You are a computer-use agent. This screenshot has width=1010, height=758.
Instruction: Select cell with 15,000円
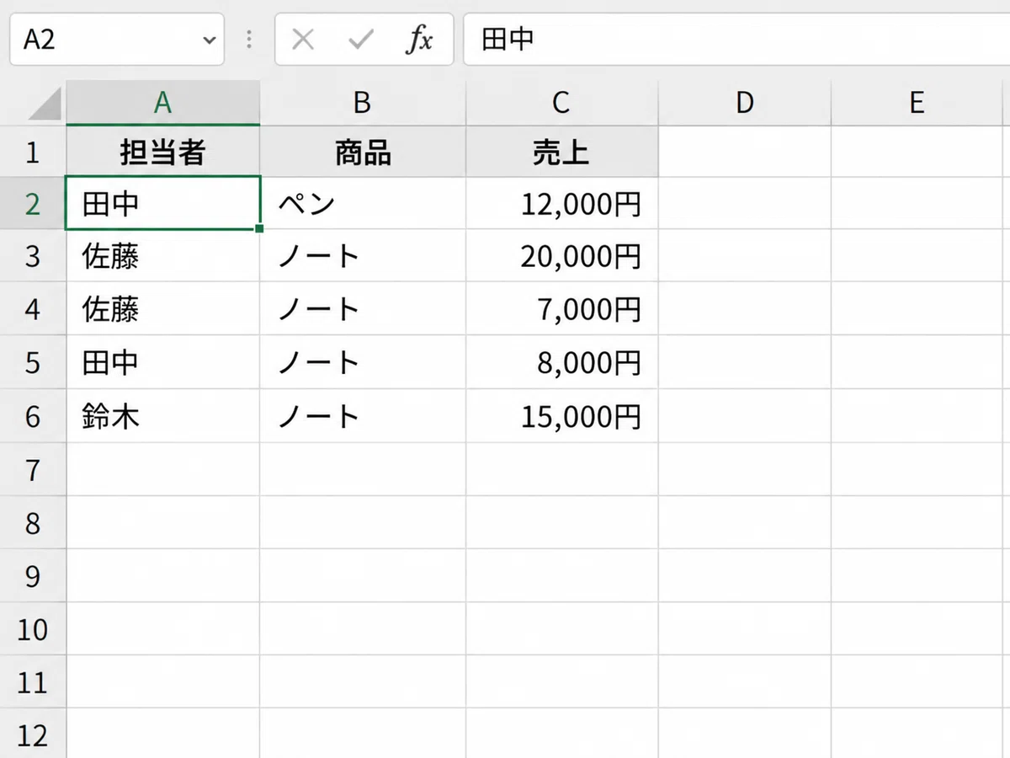(x=562, y=416)
